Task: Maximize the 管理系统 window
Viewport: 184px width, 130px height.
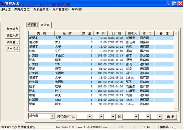Action: point(175,4)
